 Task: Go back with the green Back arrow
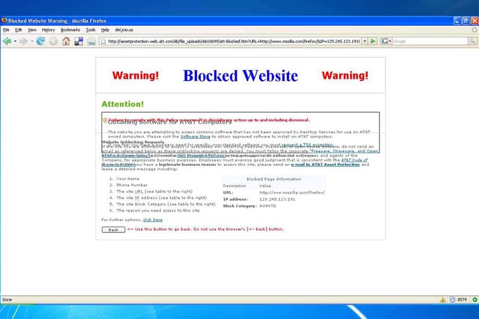tap(7, 41)
